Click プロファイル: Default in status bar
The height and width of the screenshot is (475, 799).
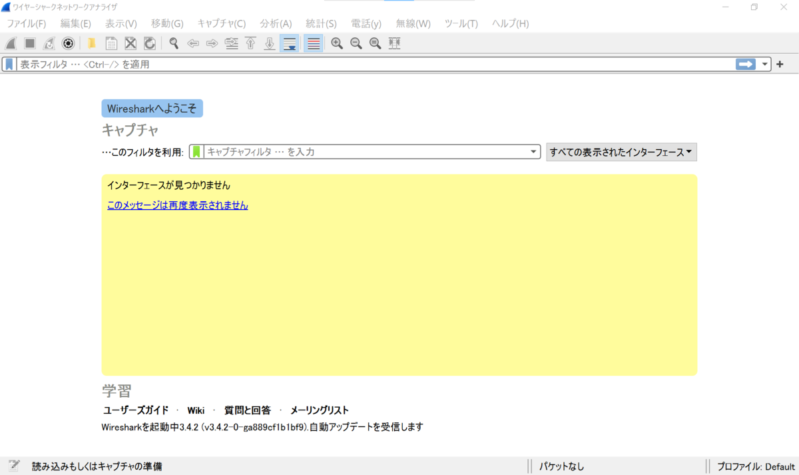[x=756, y=466]
